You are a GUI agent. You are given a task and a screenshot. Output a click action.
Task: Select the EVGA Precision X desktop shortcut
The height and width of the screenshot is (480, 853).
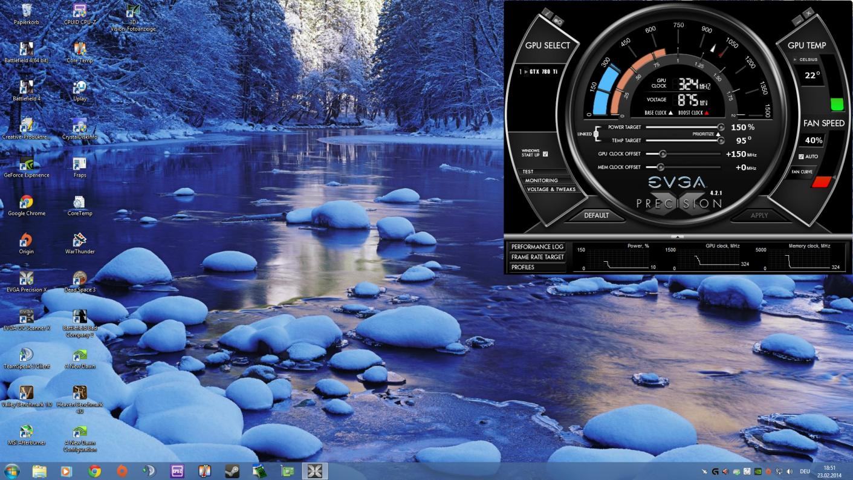[x=27, y=282]
